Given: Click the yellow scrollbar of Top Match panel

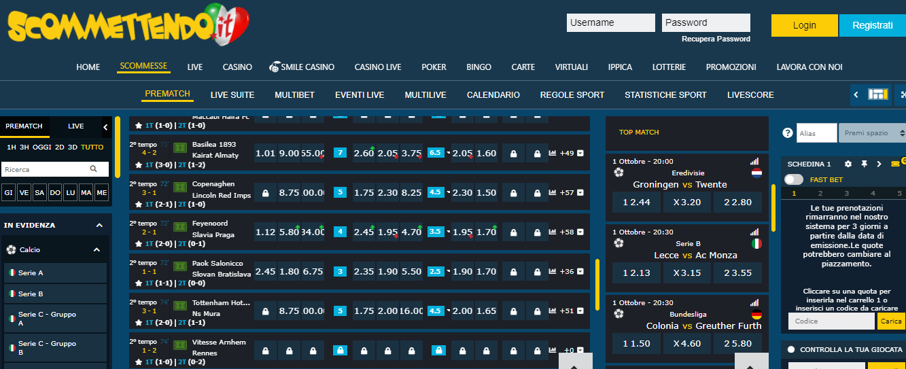Looking at the screenshot, I should [773, 207].
